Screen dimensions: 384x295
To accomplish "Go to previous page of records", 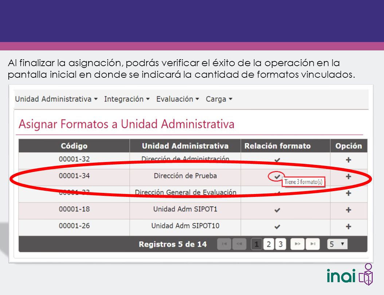I will [x=239, y=244].
